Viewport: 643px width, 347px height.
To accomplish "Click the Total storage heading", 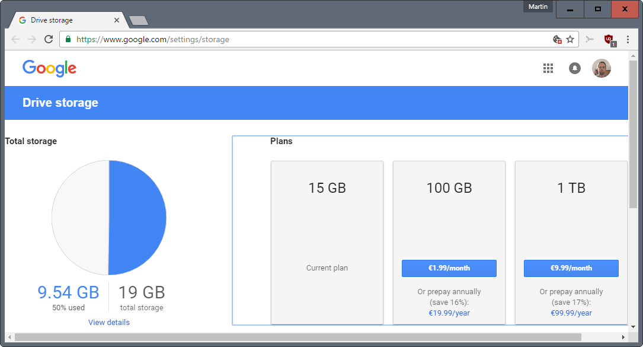I will pyautogui.click(x=31, y=141).
